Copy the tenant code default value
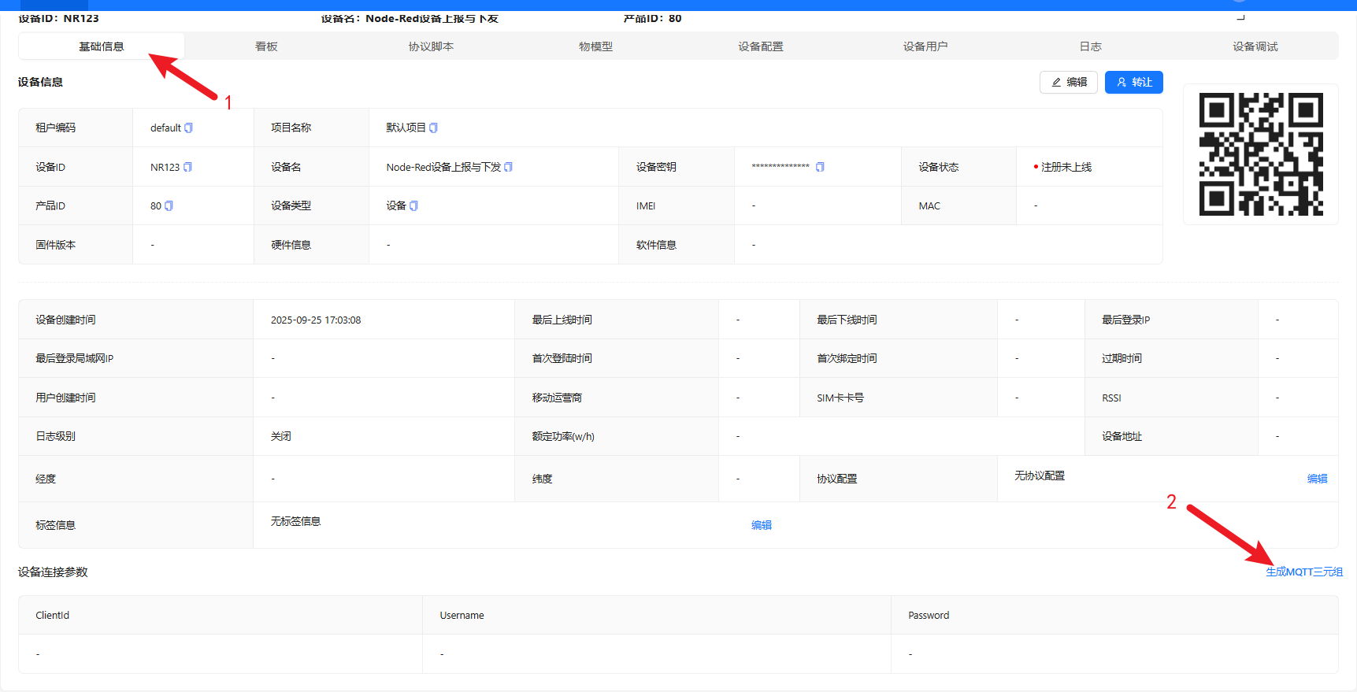Screen dimensions: 1357x692 188,128
